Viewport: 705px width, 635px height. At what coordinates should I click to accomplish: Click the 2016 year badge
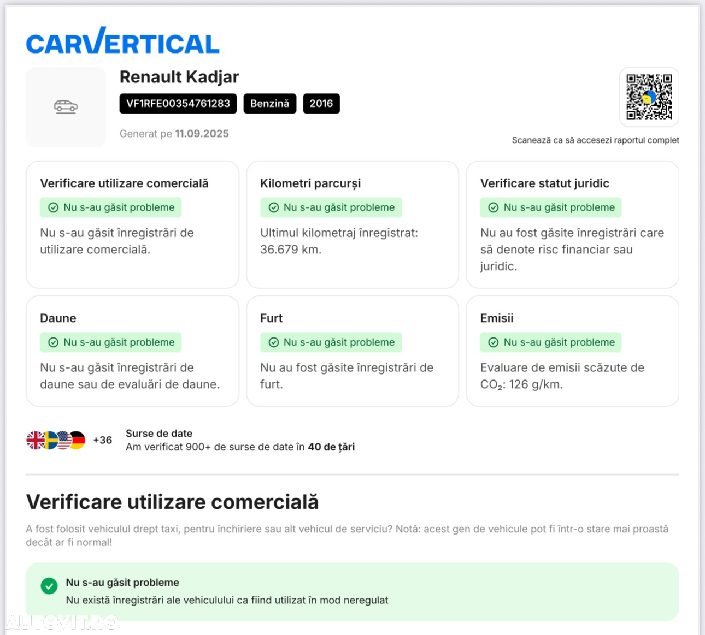[x=321, y=104]
